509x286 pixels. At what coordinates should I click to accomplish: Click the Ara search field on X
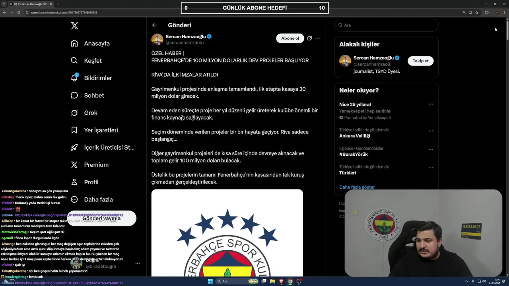(386, 25)
